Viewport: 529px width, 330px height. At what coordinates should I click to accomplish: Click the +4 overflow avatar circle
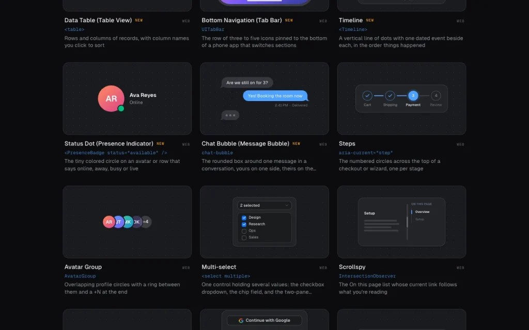tap(146, 222)
